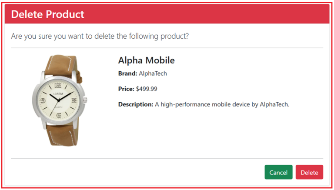Click the Brand label
334x190 pixels.
click(x=127, y=73)
